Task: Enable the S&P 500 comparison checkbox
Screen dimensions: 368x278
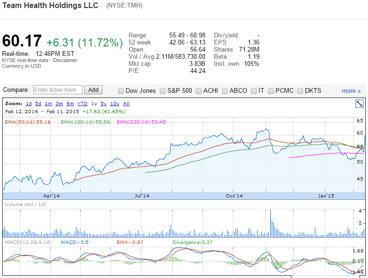Action: click(x=163, y=91)
